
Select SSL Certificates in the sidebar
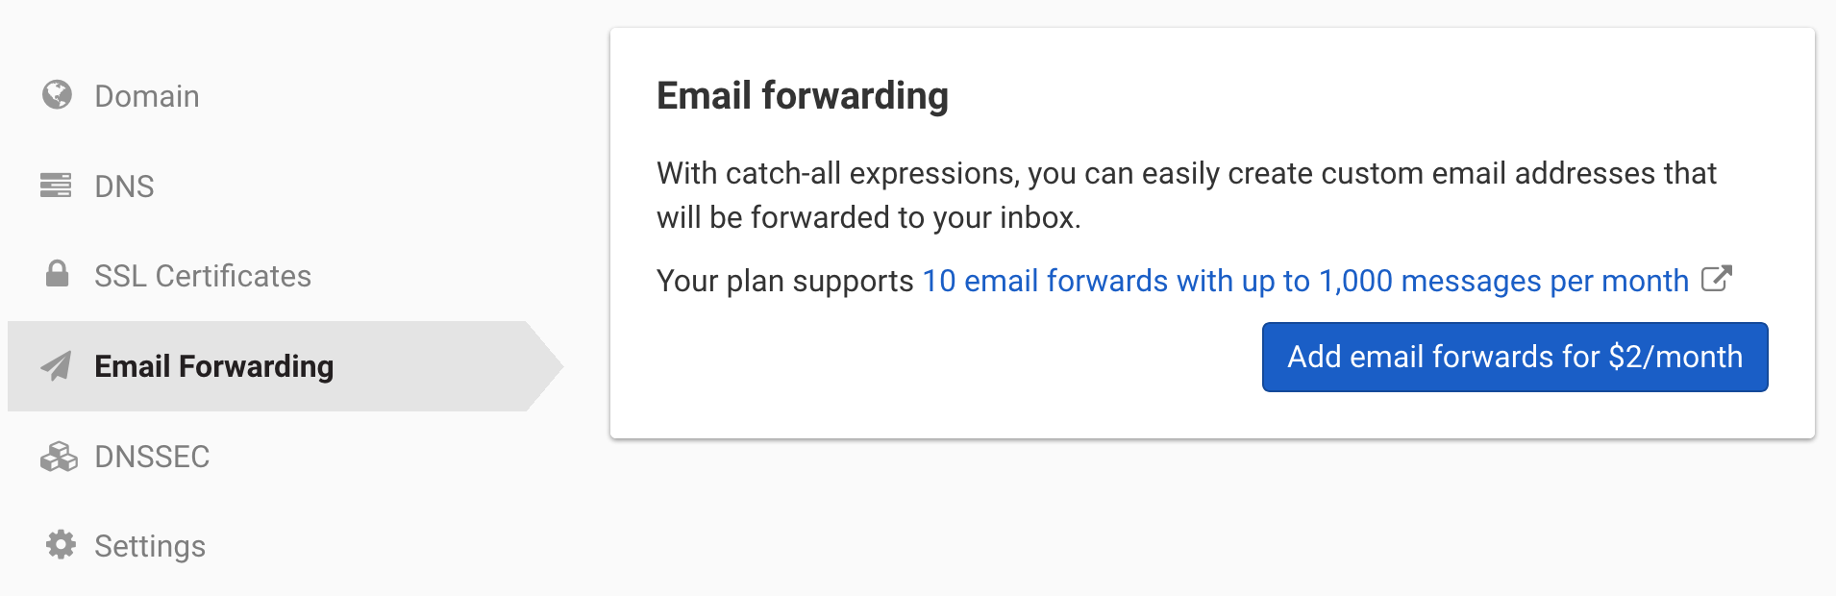[202, 276]
